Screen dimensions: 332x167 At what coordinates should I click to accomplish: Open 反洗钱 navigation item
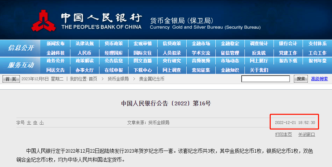[x=259, y=53]
